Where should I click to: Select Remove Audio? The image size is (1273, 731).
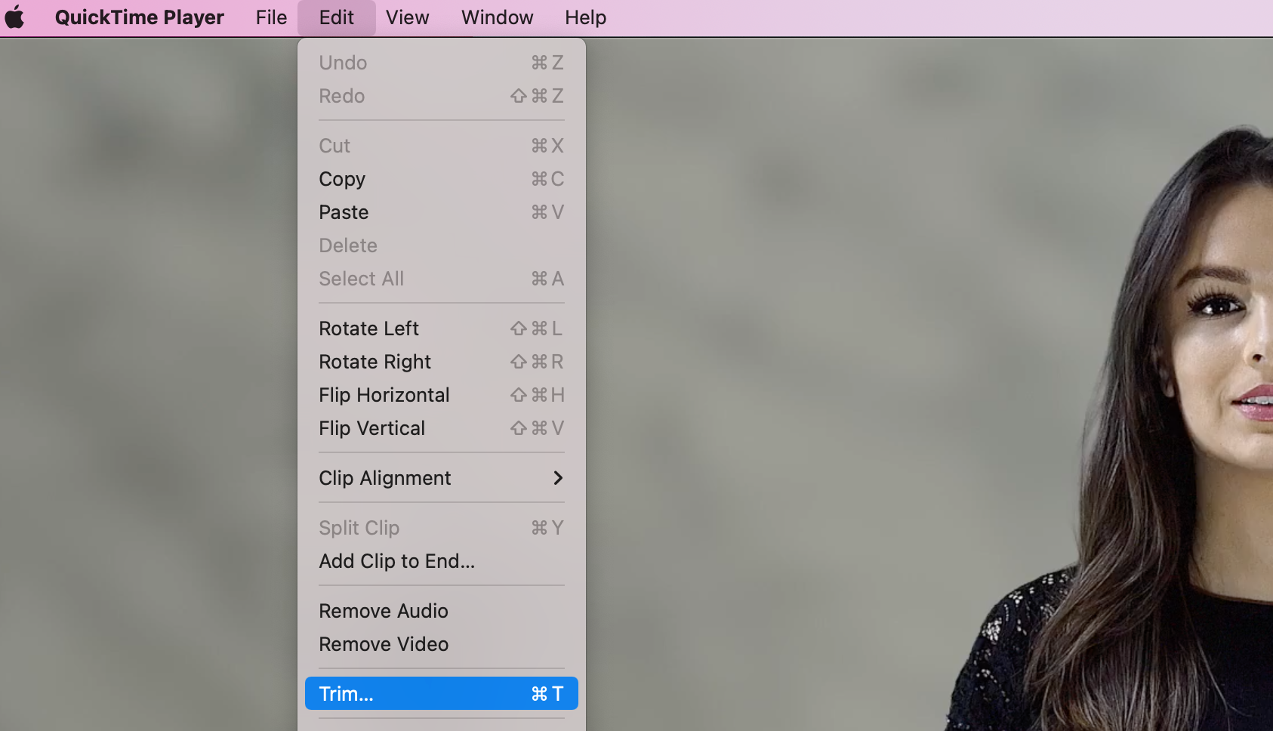pos(442,611)
